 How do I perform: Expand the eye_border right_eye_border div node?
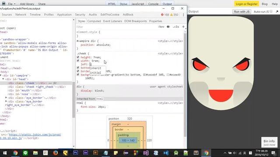point(6,101)
